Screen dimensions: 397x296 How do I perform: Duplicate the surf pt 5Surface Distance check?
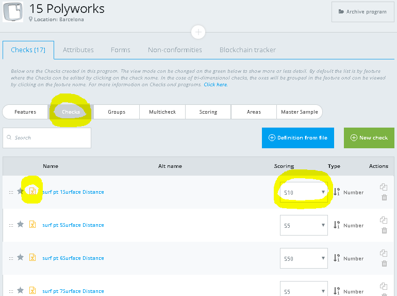pyautogui.click(x=384, y=220)
